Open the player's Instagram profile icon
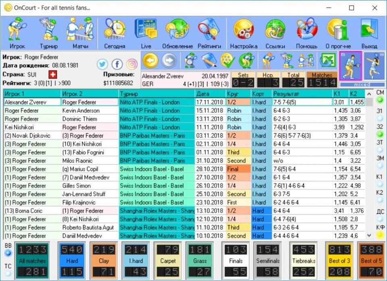Screen dimensions: 387x281 pyautogui.click(x=132, y=64)
